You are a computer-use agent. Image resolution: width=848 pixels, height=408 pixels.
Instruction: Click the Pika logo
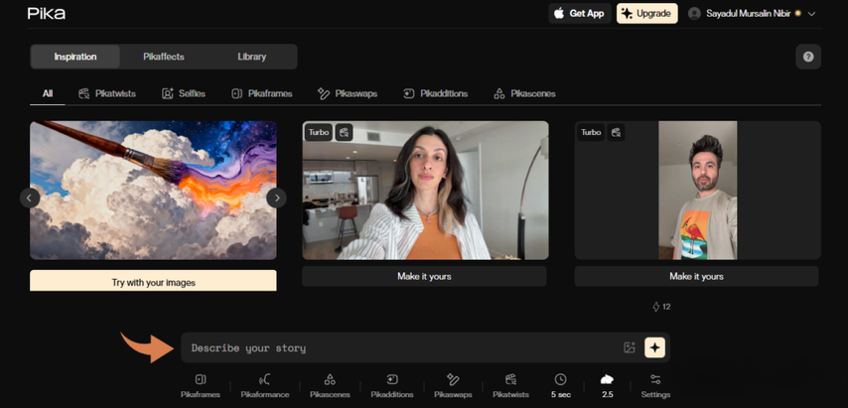click(x=48, y=14)
